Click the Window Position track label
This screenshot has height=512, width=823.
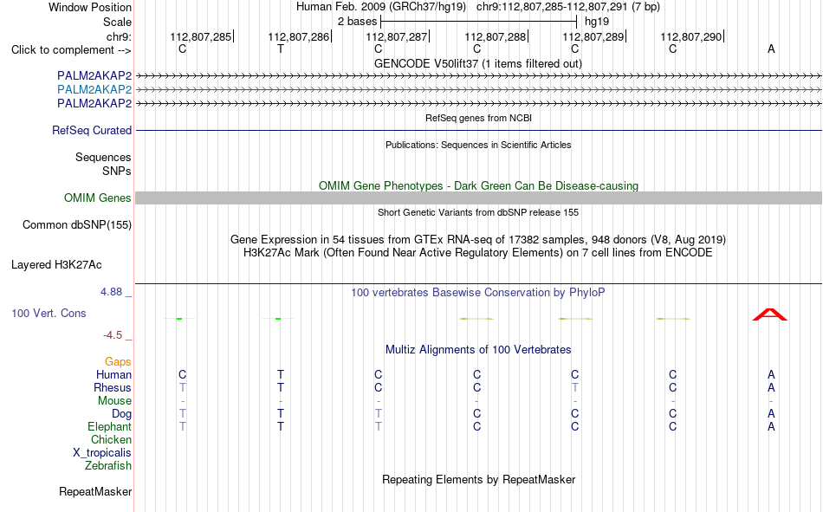pos(90,7)
